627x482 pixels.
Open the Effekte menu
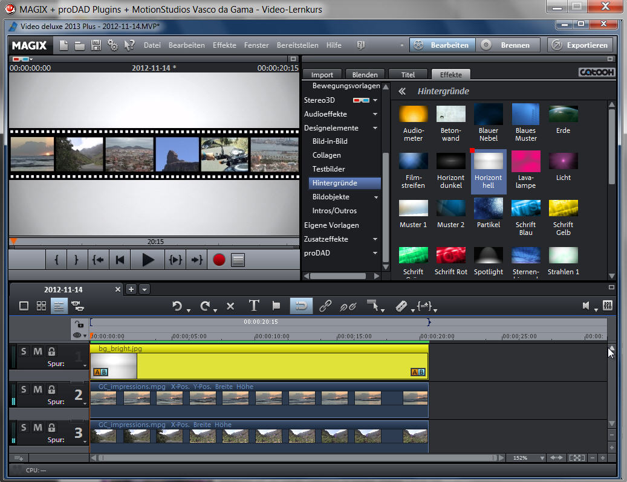pos(224,45)
